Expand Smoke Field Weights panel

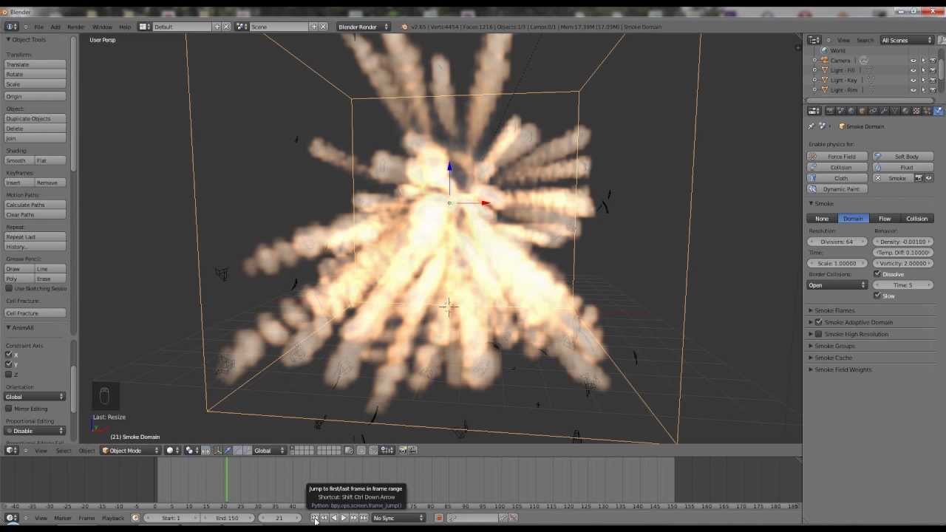pos(843,369)
